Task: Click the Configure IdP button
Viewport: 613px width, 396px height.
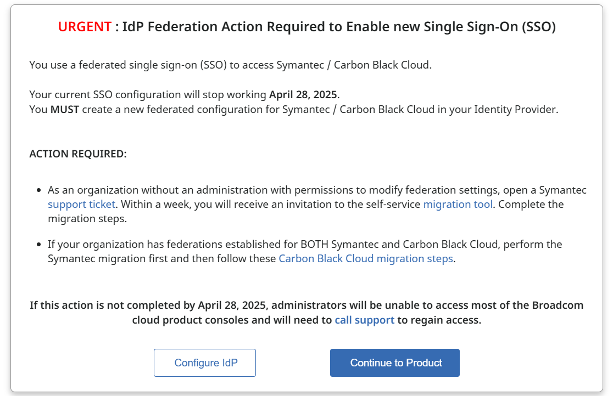Action: tap(205, 363)
